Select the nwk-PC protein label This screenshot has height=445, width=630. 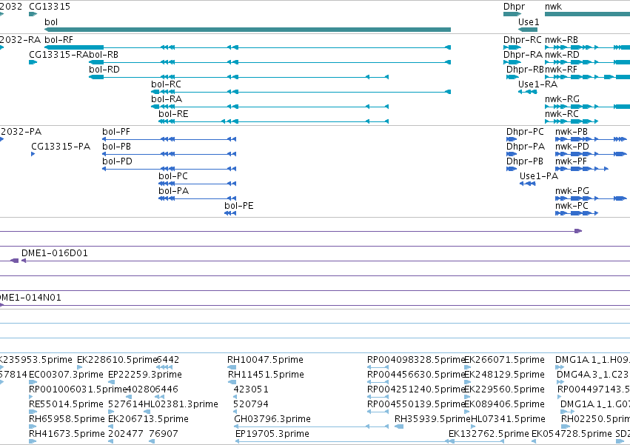(x=572, y=207)
